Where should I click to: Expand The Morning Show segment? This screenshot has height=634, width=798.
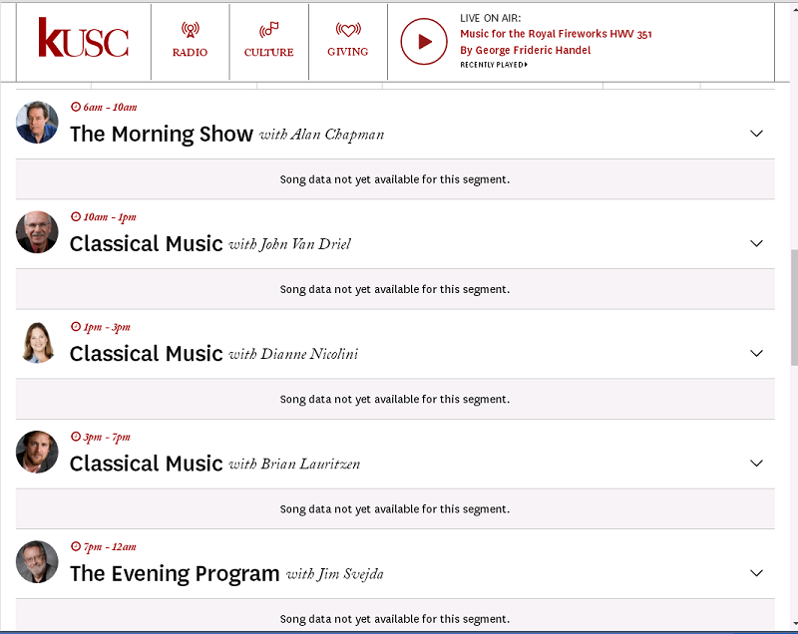(x=756, y=134)
